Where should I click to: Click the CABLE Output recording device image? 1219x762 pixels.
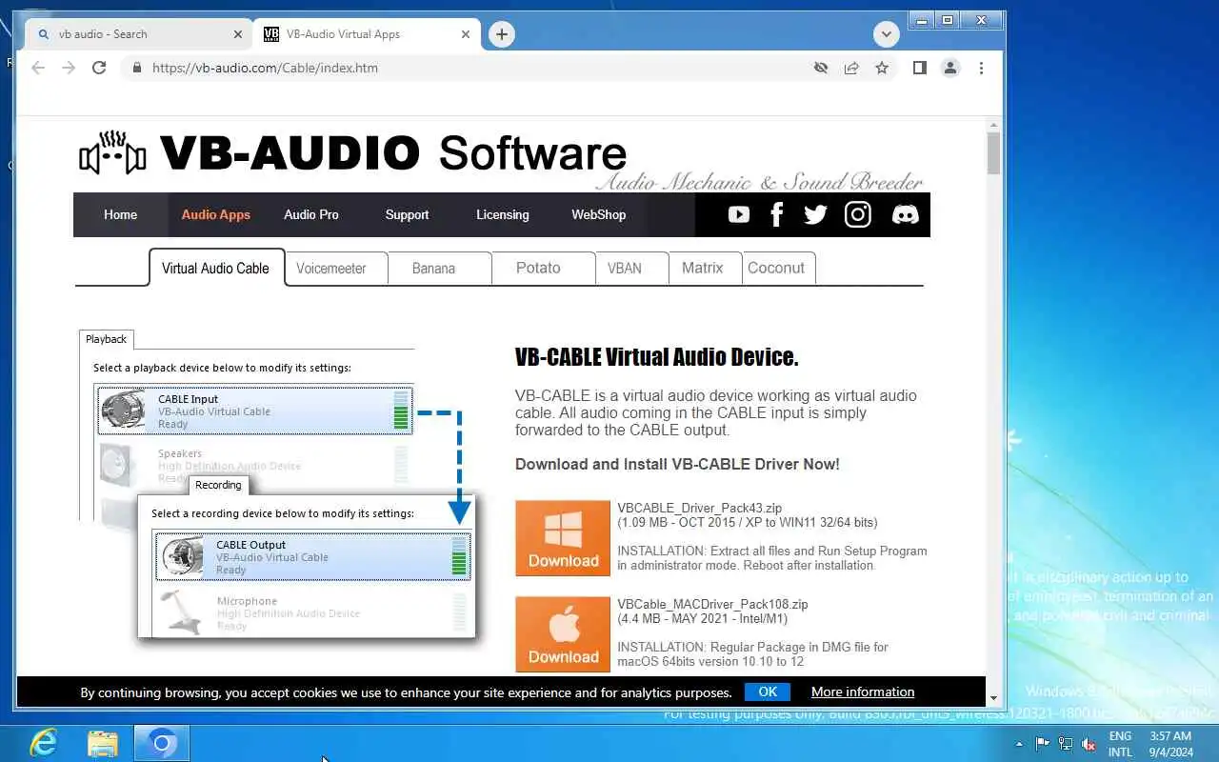182,556
